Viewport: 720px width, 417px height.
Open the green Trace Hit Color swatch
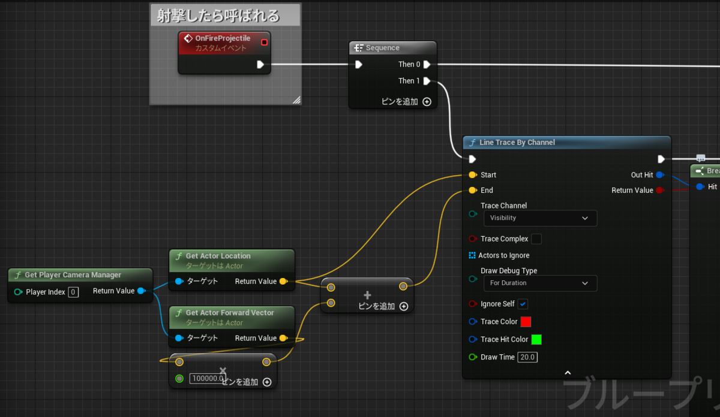536,339
